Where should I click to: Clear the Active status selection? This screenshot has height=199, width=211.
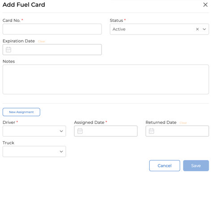point(197,29)
